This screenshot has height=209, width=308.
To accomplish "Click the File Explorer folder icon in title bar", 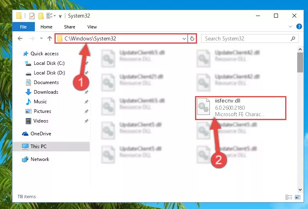I will click(19, 16).
